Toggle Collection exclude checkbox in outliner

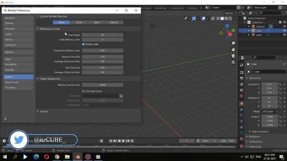click(x=280, y=22)
